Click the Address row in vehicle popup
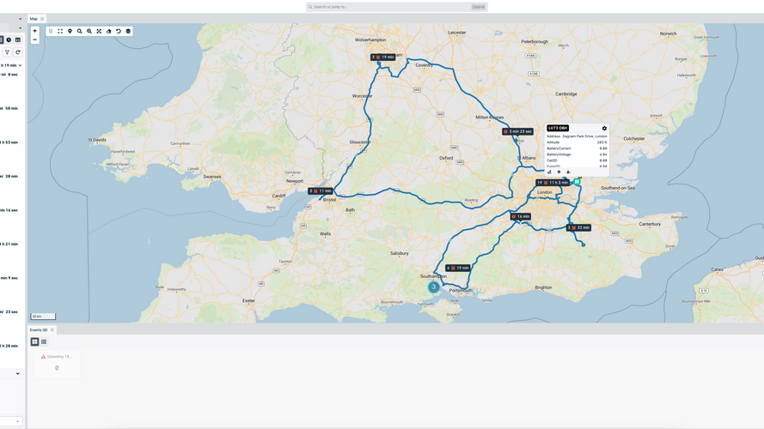This screenshot has width=764, height=429. click(577, 136)
